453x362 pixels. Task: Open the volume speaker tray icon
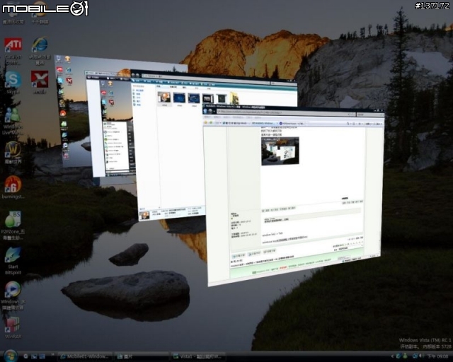point(420,356)
